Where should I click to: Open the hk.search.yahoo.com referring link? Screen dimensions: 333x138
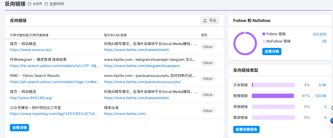click(55, 66)
